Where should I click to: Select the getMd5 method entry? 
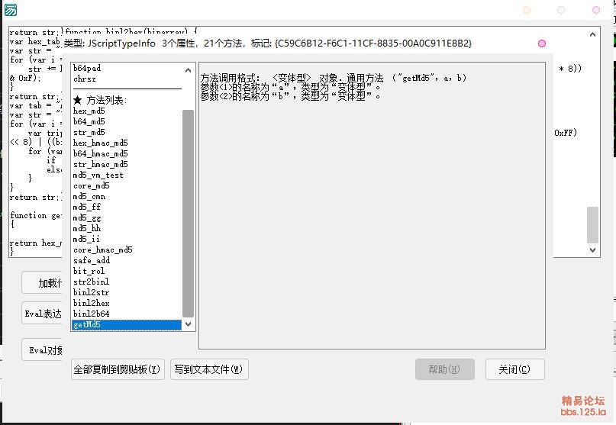(x=87, y=325)
